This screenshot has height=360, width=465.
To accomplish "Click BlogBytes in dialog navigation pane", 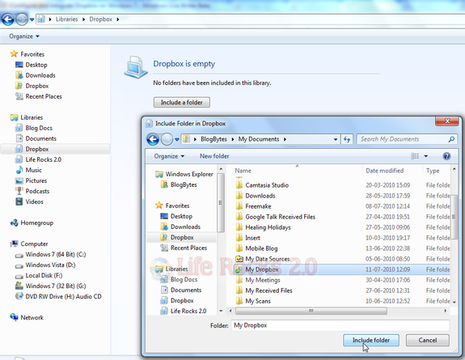I will (x=184, y=184).
